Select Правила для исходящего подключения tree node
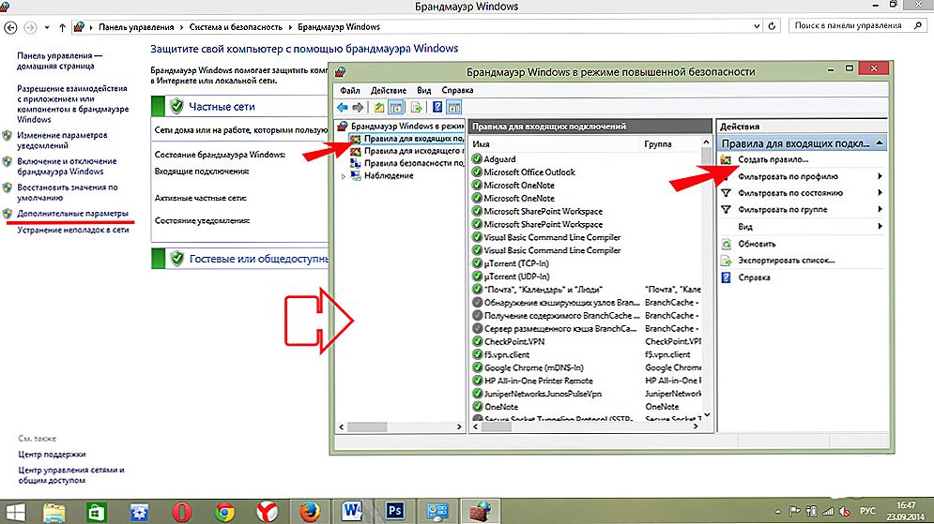Image resolution: width=934 pixels, height=524 pixels. tap(406, 151)
